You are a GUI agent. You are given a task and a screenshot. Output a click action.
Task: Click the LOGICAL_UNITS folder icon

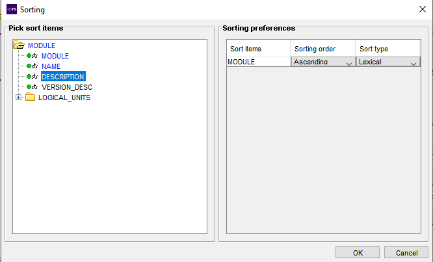pos(30,97)
